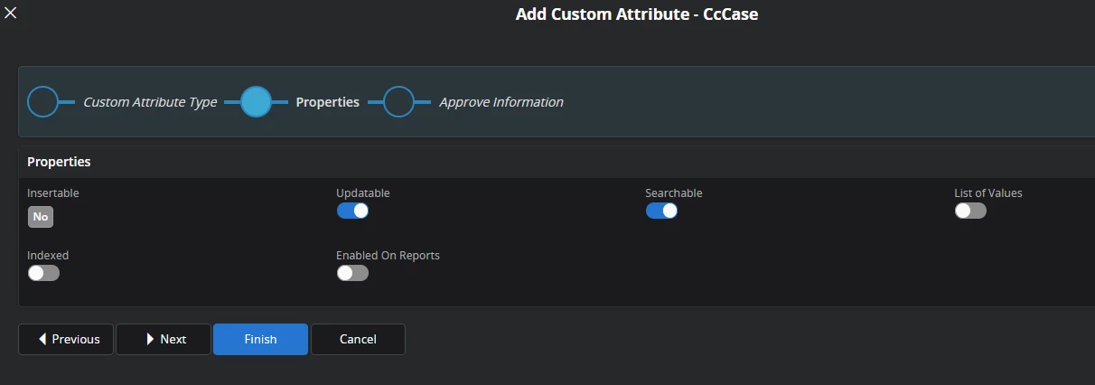The image size is (1095, 385).
Task: Click the blue Finish button
Action: point(260,339)
